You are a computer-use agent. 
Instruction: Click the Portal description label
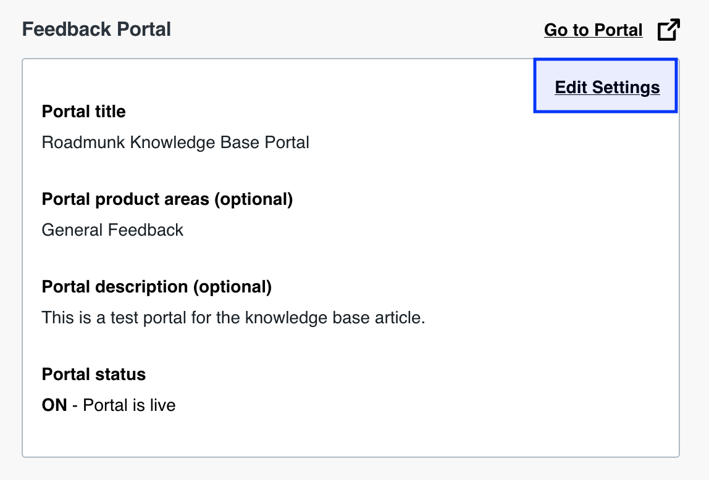point(157,287)
